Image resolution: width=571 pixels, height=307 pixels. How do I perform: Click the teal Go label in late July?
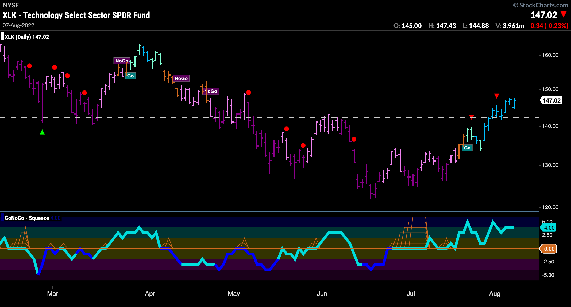[x=467, y=148]
